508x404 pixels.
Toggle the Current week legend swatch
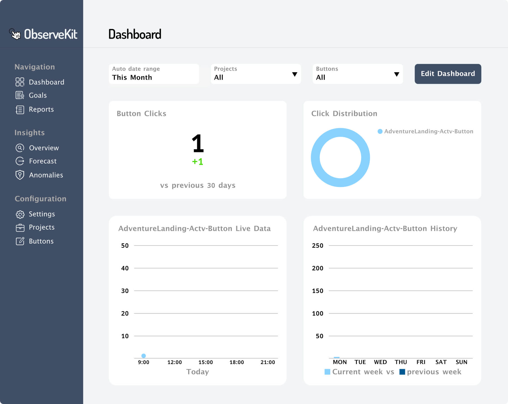click(x=327, y=372)
